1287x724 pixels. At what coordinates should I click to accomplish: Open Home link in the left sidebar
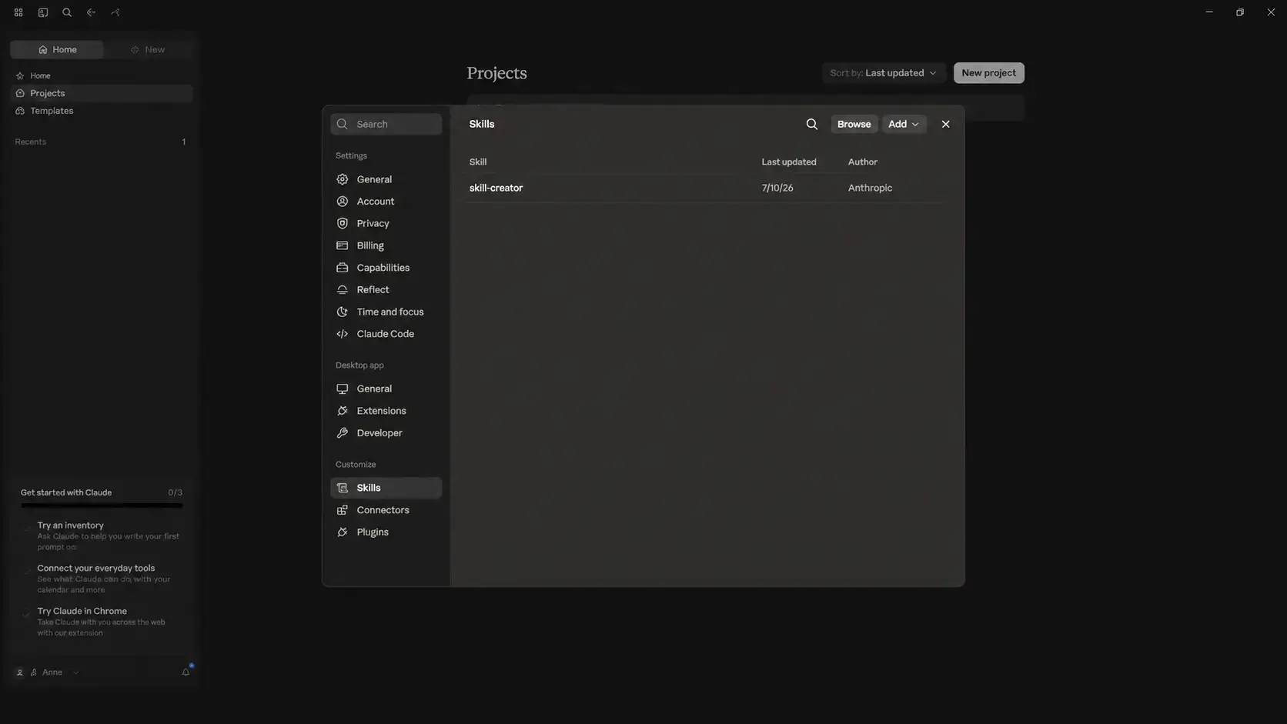pyautogui.click(x=101, y=75)
